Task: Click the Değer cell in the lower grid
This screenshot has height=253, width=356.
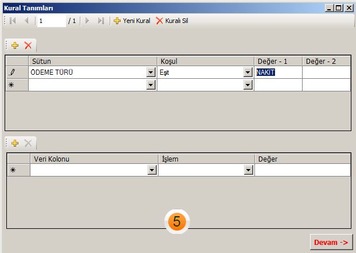Action: [303, 170]
